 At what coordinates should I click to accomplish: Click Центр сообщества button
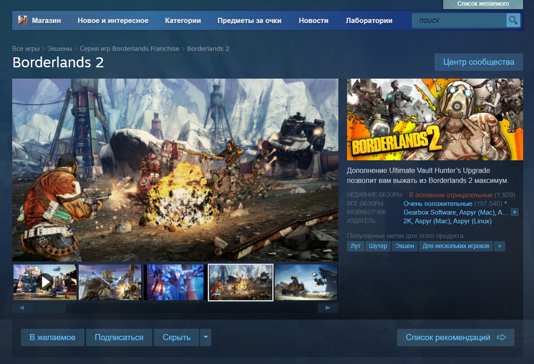pyautogui.click(x=478, y=62)
